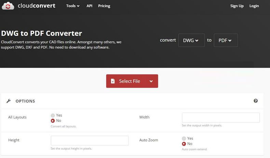This screenshot has height=158, width=270.
Task: Click 'Set the output height in pixels.' hint
Action: tap(71, 148)
